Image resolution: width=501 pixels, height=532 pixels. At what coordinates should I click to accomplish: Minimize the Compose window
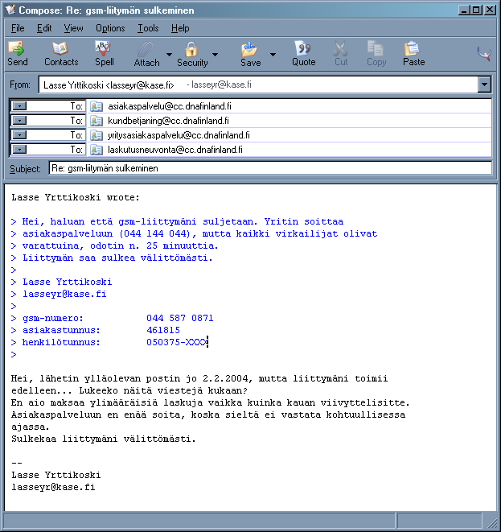(x=464, y=10)
